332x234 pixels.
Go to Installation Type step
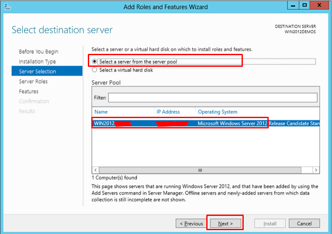pos(37,62)
